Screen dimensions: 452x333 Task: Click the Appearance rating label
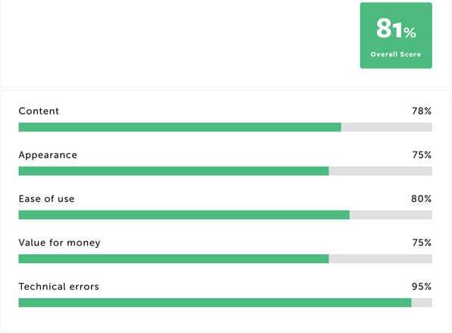tap(48, 155)
